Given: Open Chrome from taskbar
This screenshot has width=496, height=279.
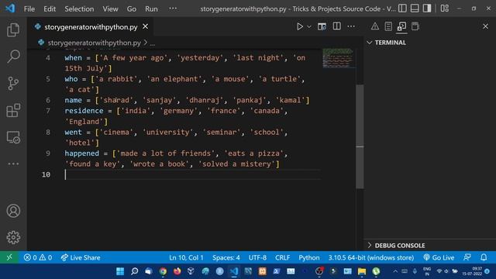Looking at the screenshot, I should point(163,271).
